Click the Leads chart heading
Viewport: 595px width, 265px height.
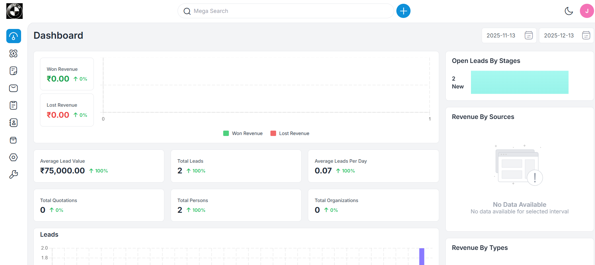click(x=49, y=234)
